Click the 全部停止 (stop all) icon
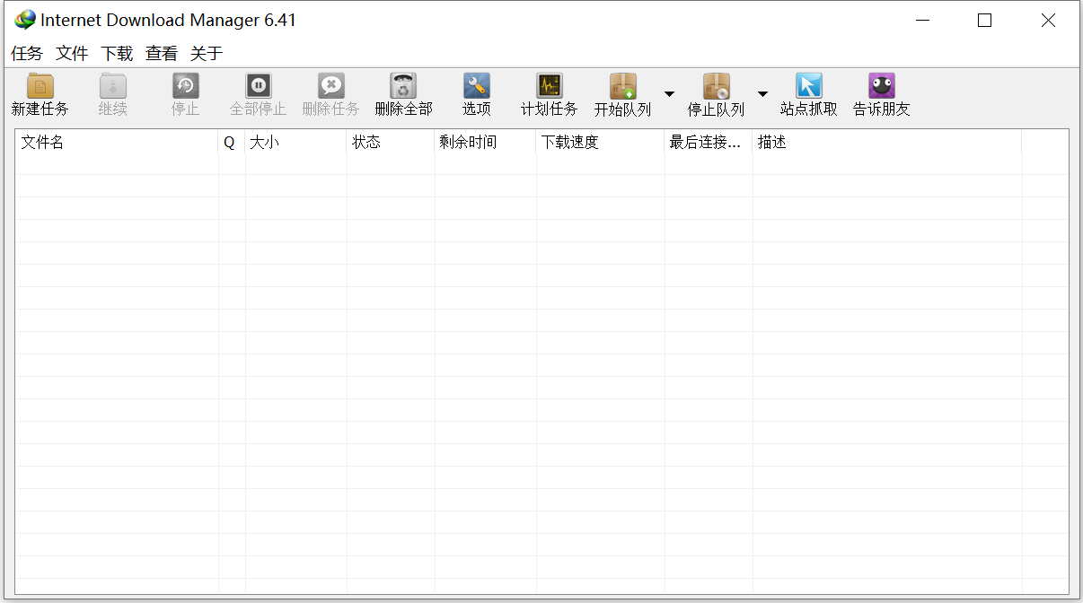 click(x=258, y=86)
